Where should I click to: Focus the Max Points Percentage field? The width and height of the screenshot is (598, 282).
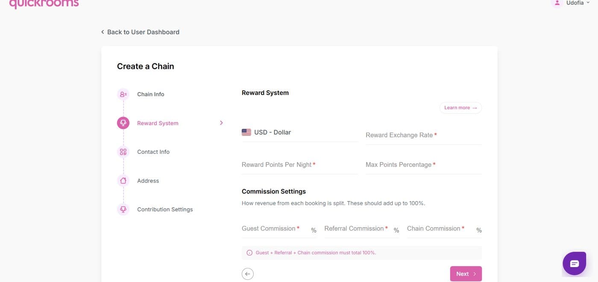click(423, 165)
